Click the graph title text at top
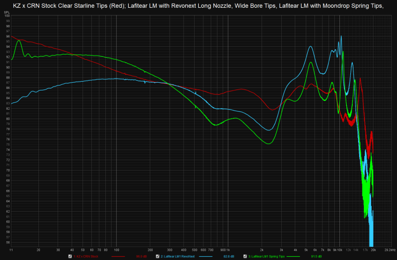 pos(198,6)
